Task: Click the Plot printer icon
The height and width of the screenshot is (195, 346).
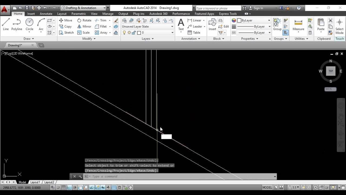Action: click(x=39, y=8)
